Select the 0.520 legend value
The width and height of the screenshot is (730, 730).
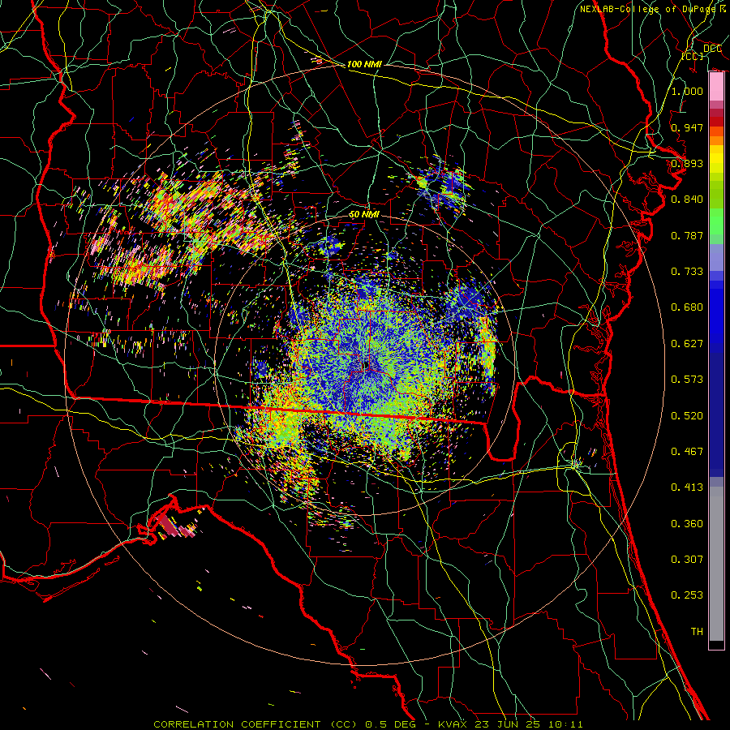[x=687, y=416]
